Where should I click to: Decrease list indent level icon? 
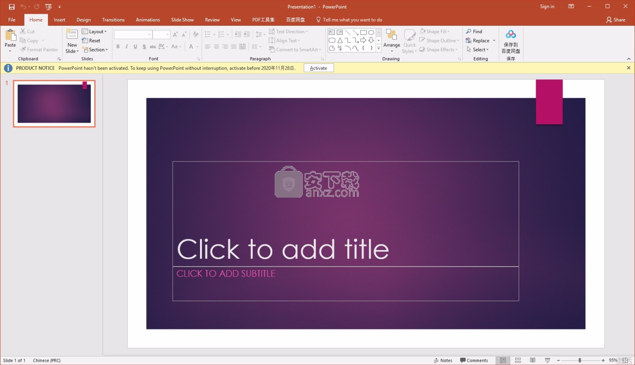[x=238, y=35]
